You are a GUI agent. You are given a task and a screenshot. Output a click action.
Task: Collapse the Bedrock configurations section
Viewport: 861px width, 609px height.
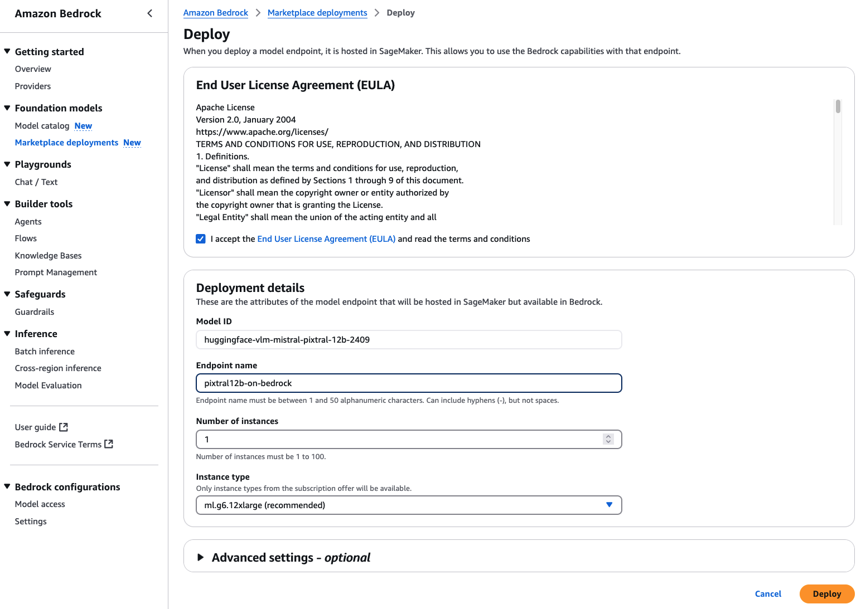point(7,486)
